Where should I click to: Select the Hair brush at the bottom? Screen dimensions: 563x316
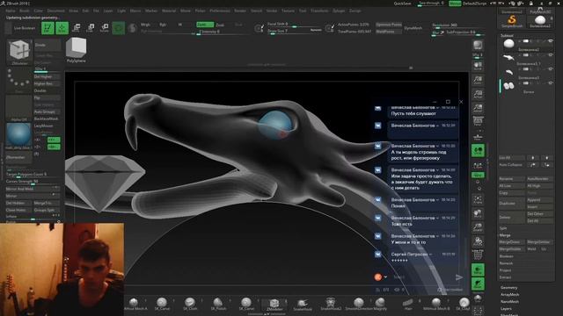[408, 304]
